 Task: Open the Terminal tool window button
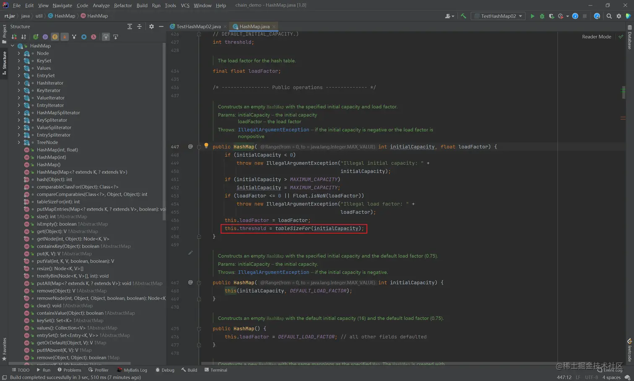point(216,370)
